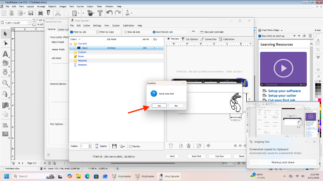Viewport: 323px width, 181px height.
Task: Click the Print icon in VinylMaster toolbar
Action: click(x=41, y=13)
